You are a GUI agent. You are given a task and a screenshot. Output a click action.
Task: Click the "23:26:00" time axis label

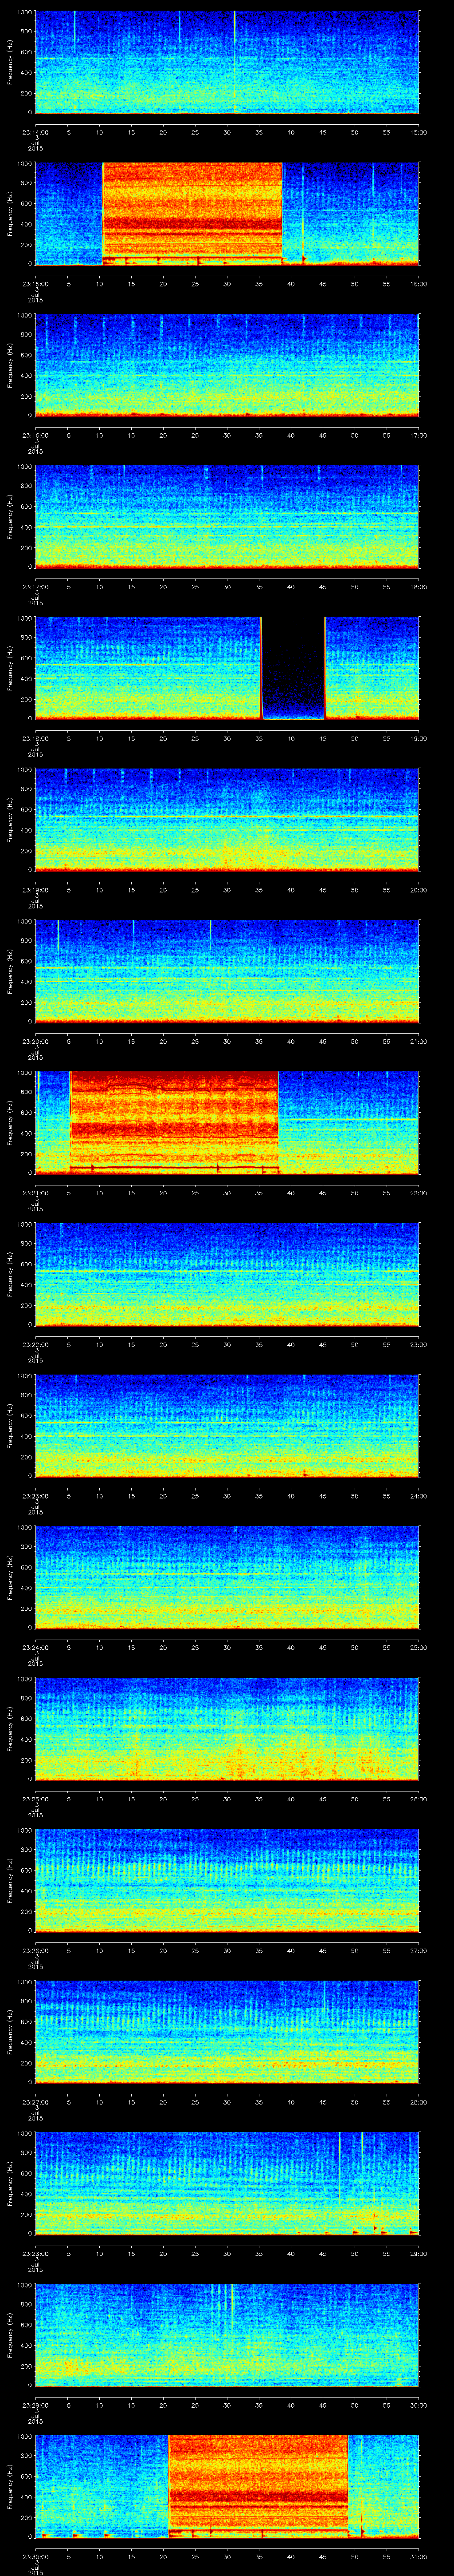(x=36, y=1951)
